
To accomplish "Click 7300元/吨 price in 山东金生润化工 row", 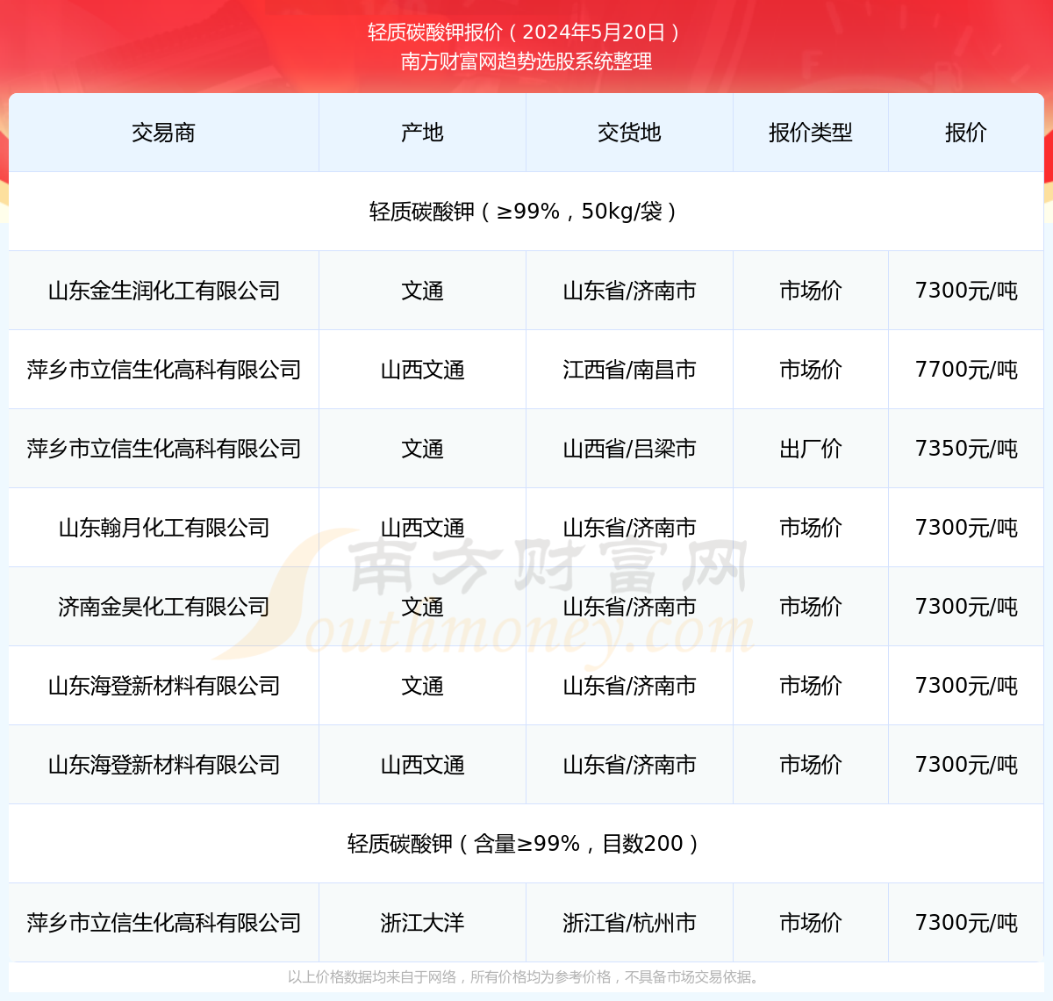I will click(966, 291).
